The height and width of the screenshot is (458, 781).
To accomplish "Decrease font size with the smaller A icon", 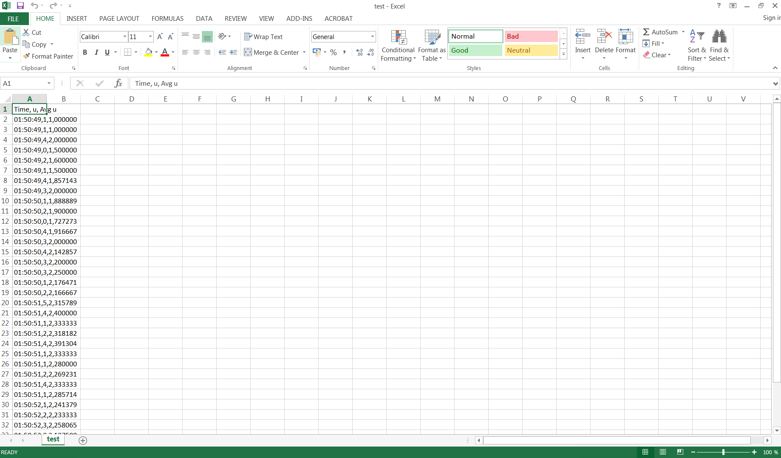I will coord(170,37).
